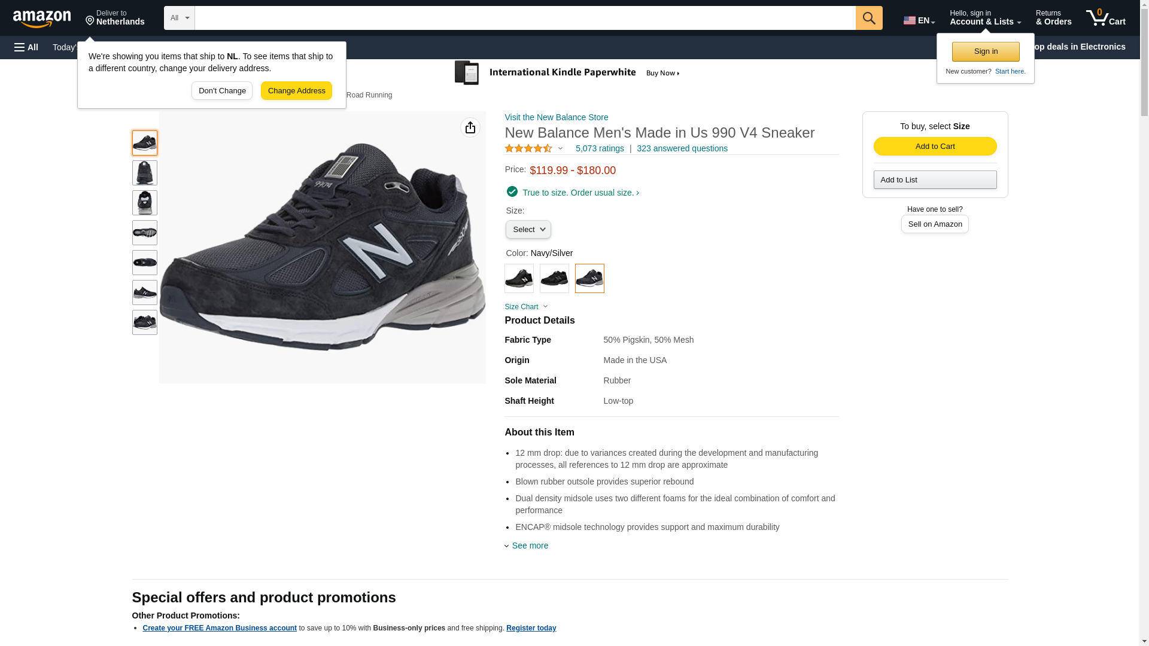Open the All hamburger menu

26,47
